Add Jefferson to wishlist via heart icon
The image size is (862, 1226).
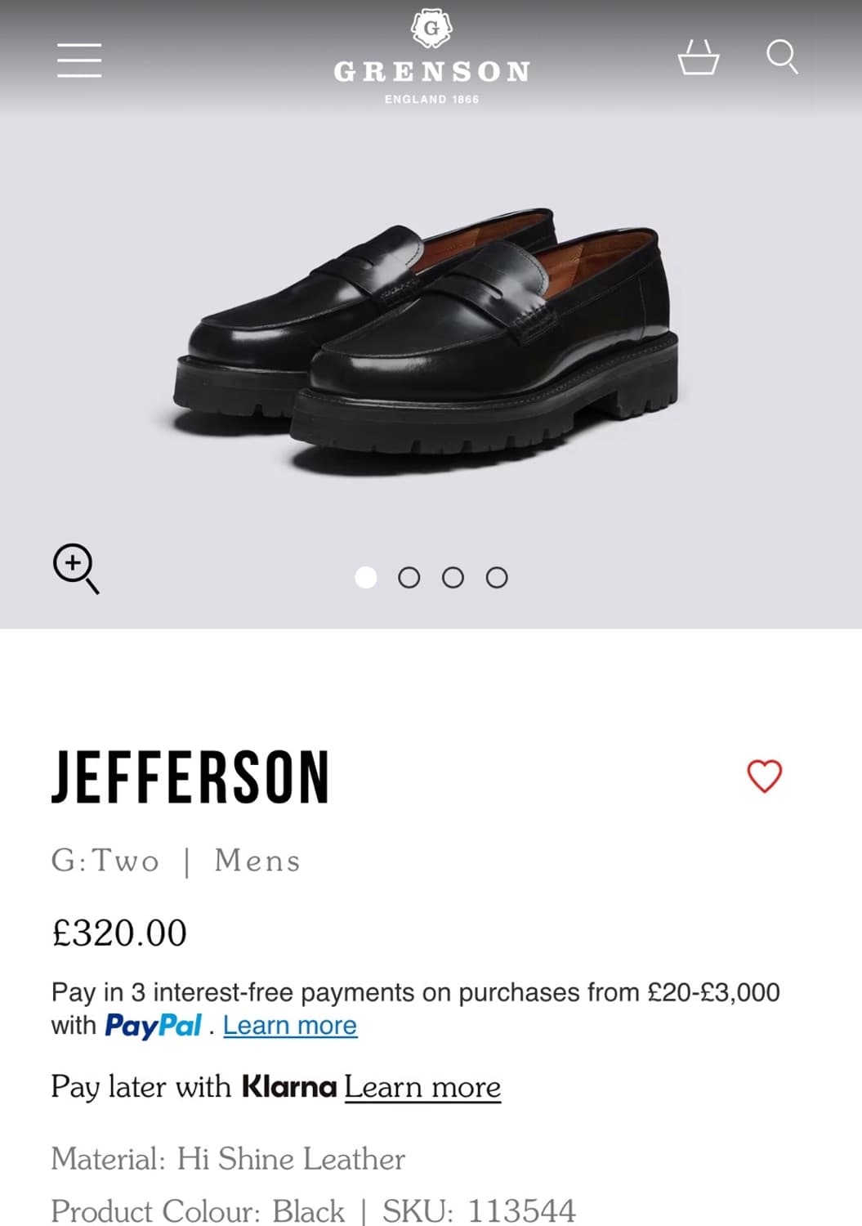tap(765, 776)
